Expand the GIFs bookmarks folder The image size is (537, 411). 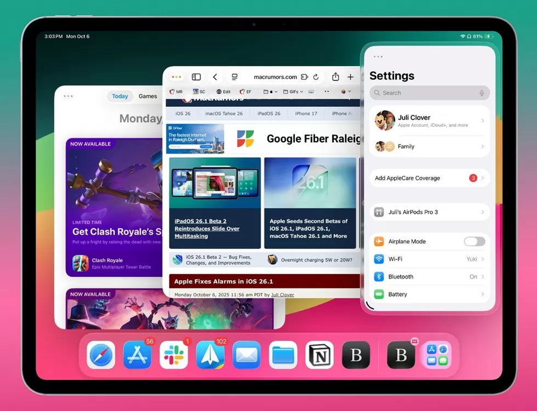coord(293,92)
